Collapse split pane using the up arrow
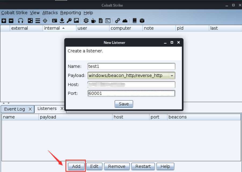 [4, 103]
